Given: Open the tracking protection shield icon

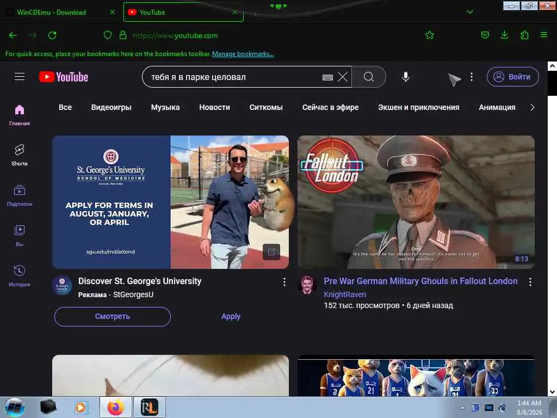Looking at the screenshot, I should (108, 35).
